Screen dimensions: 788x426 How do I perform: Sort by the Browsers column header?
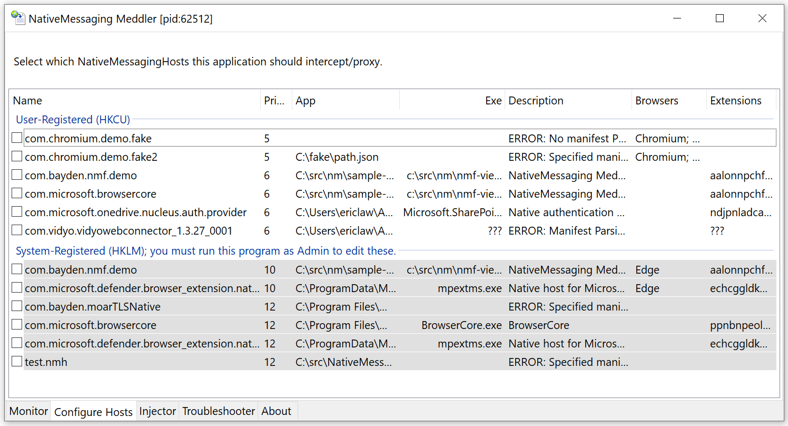669,101
